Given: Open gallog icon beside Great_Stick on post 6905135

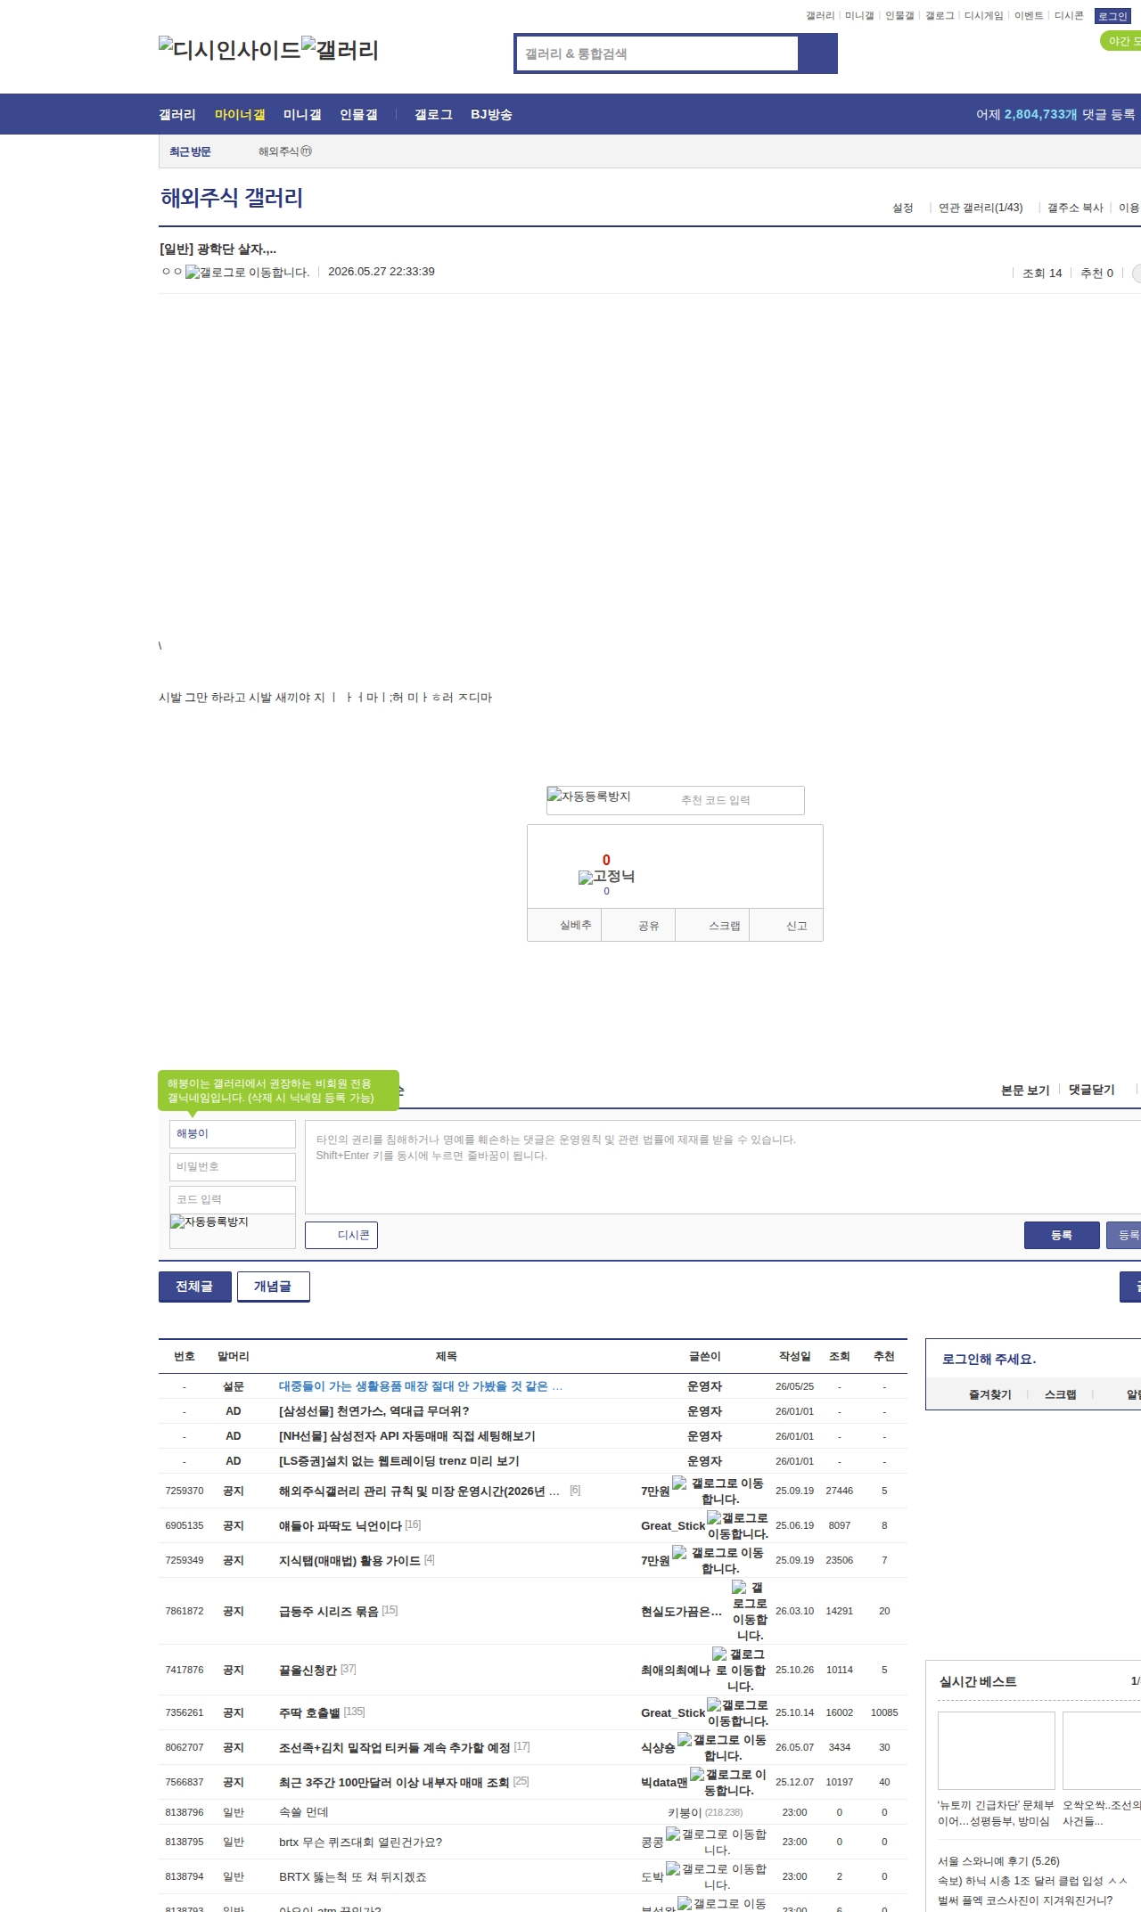Looking at the screenshot, I should coord(737,1525).
